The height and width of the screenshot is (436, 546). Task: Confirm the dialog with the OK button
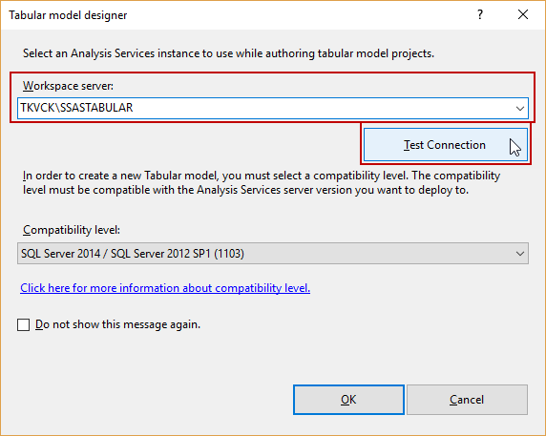(x=348, y=400)
